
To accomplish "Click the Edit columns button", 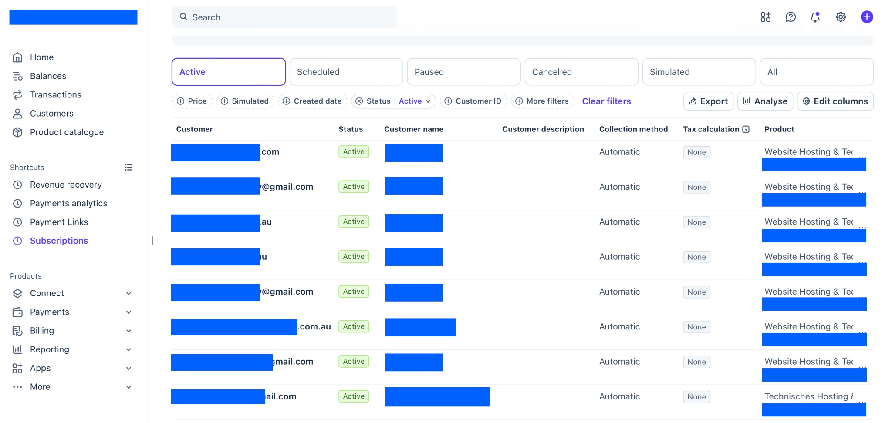I will [x=835, y=101].
